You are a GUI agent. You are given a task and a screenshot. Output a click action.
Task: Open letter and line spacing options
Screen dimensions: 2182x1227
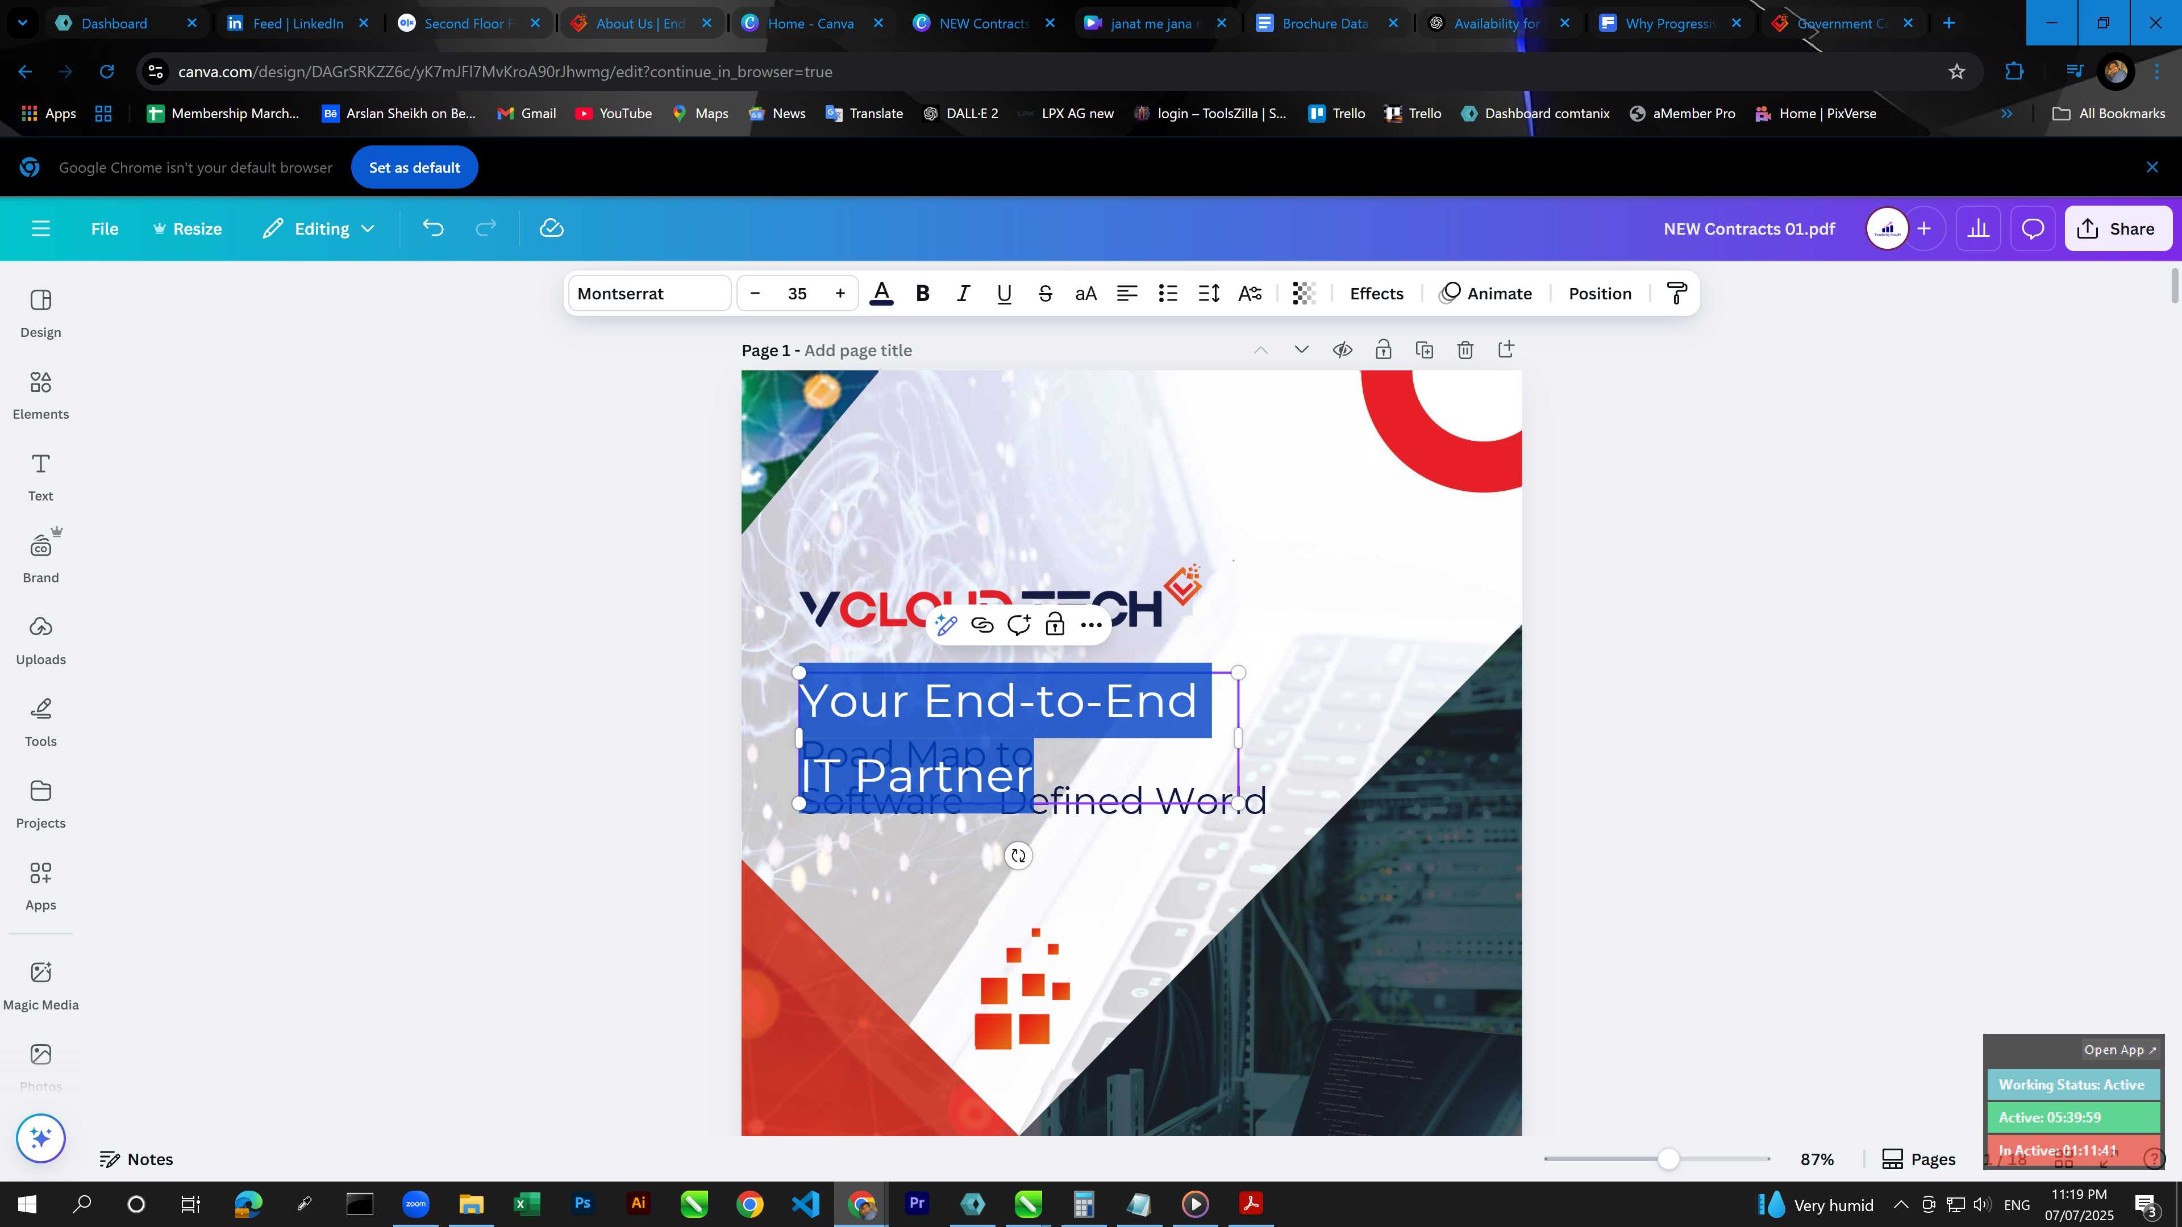[1209, 294]
